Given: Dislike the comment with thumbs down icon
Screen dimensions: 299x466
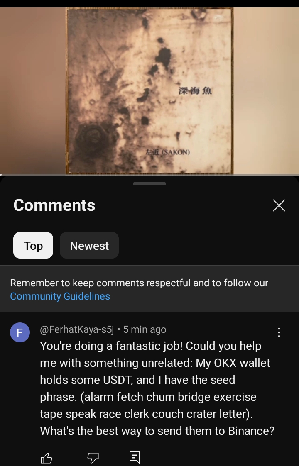Looking at the screenshot, I should click(x=93, y=458).
